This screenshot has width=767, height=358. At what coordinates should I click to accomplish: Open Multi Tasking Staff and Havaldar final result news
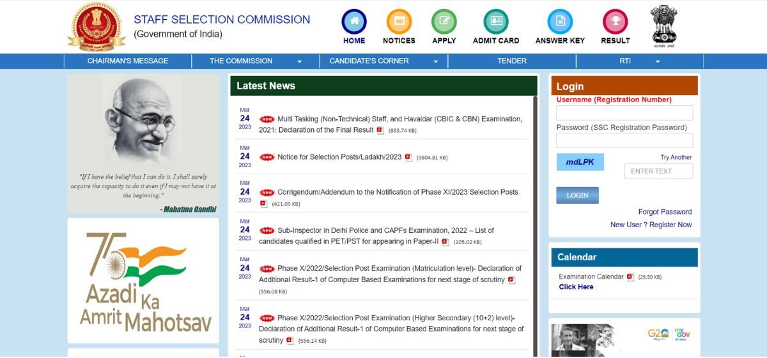[390, 124]
